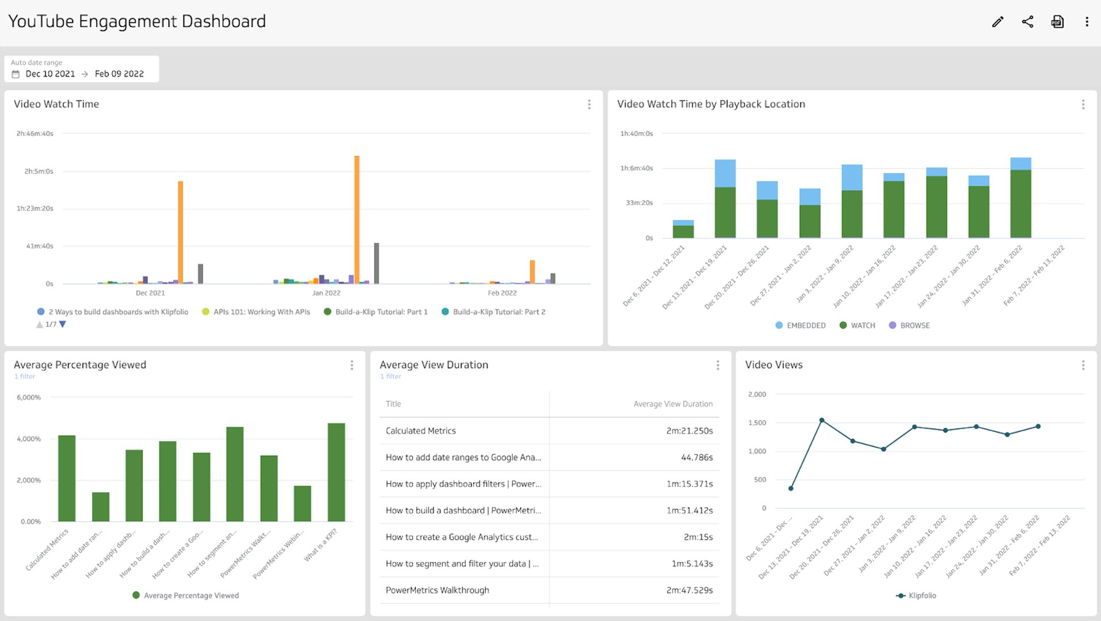
Task: Open the dashboard three-dot overflow menu
Action: tap(1087, 21)
